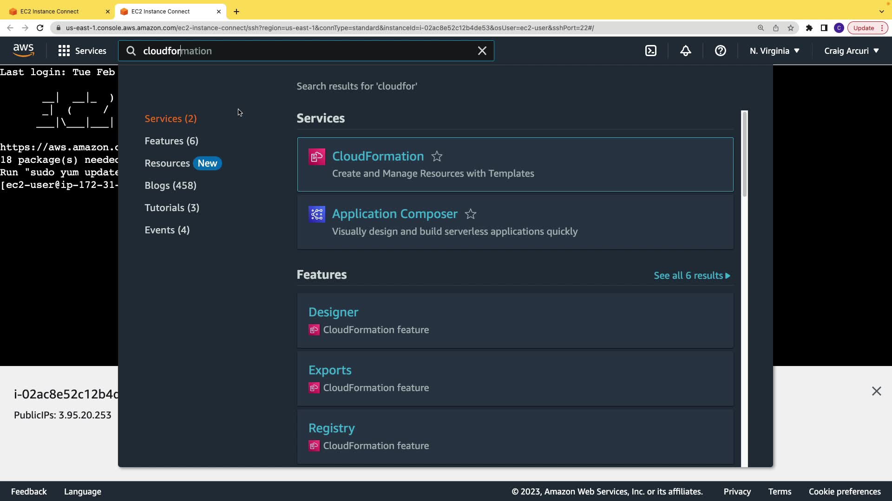Image resolution: width=892 pixels, height=501 pixels.
Task: Favorite Application Composer with the star toggle
Action: pyautogui.click(x=471, y=214)
